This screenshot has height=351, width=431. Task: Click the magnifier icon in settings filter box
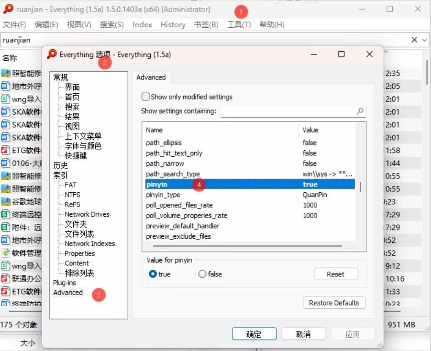(x=360, y=111)
